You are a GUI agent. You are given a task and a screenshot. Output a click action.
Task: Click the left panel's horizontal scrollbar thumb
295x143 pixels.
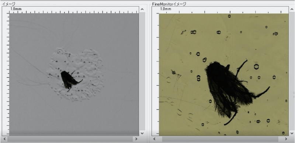[x=70, y=139]
